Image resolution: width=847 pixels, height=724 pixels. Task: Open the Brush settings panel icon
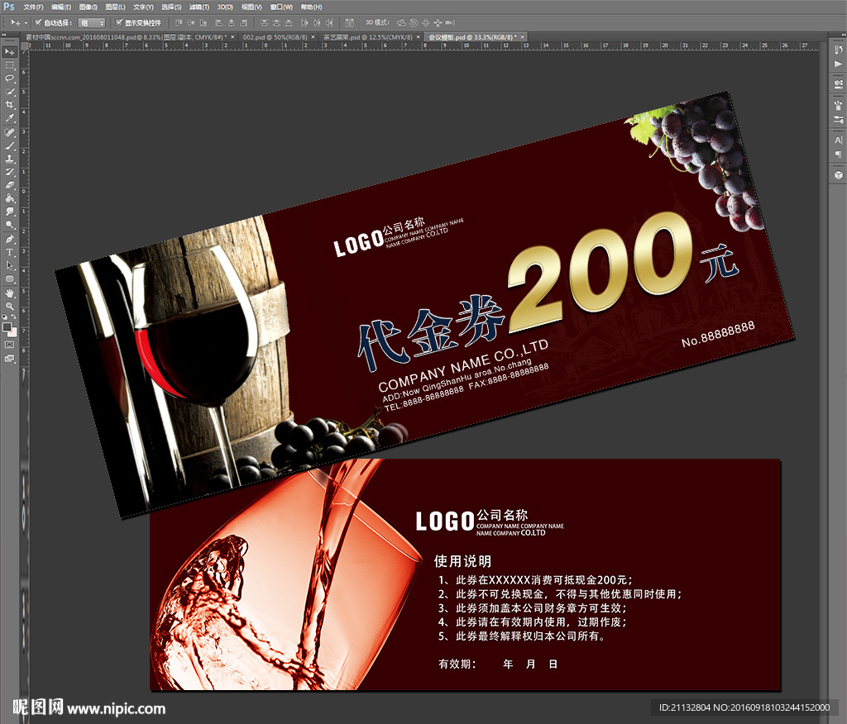coord(838,105)
